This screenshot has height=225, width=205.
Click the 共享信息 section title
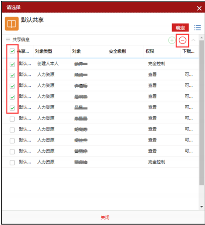click(x=21, y=40)
